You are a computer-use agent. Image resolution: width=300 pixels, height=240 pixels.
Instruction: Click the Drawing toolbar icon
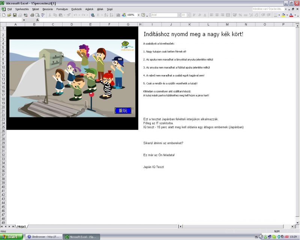tap(124, 15)
